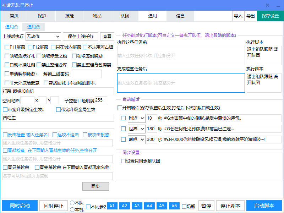Open the 上线后执行 dropdown
Screen dimensions: 284x213
point(43,37)
